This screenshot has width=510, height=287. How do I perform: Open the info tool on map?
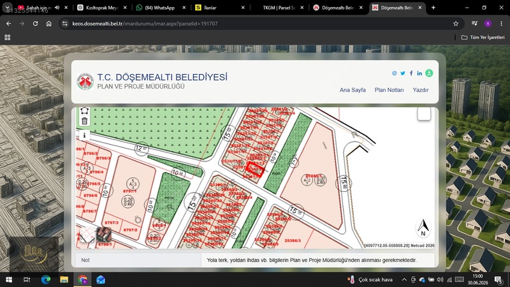coord(85,135)
